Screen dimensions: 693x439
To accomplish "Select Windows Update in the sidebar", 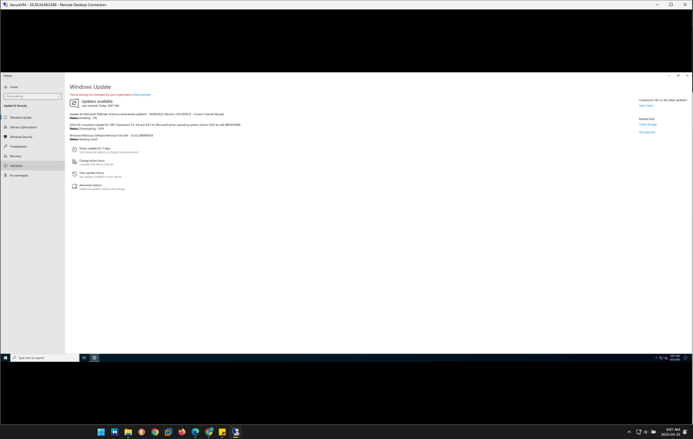I will click(21, 118).
